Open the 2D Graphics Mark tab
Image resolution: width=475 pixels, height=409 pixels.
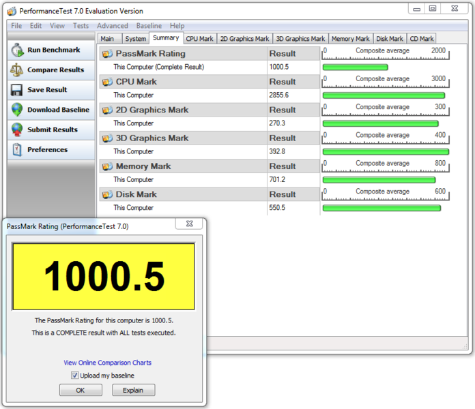[244, 39]
